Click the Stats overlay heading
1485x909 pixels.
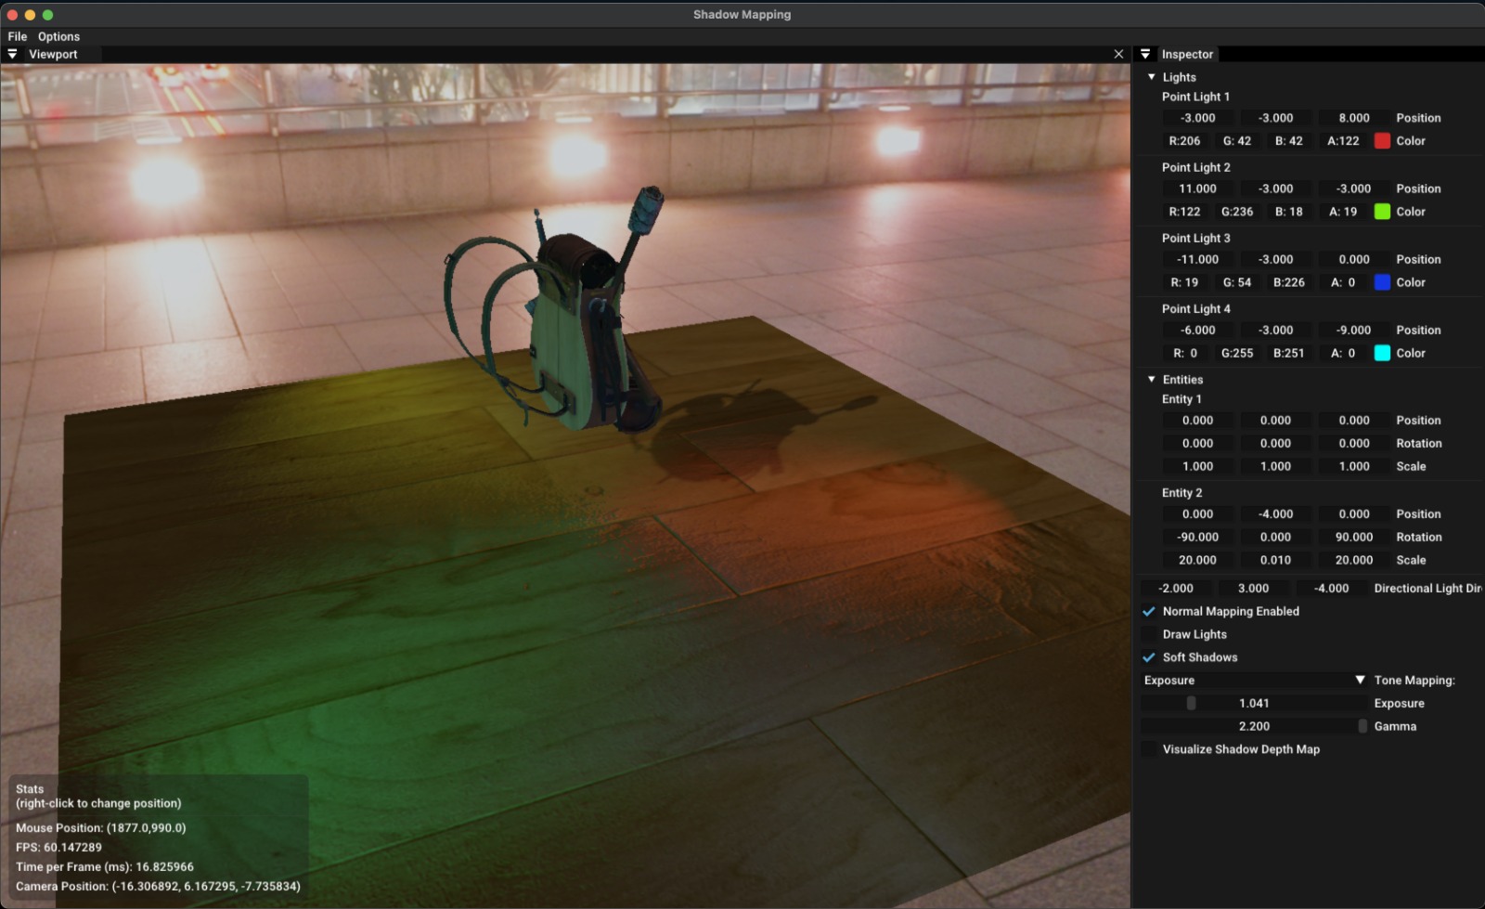30,789
